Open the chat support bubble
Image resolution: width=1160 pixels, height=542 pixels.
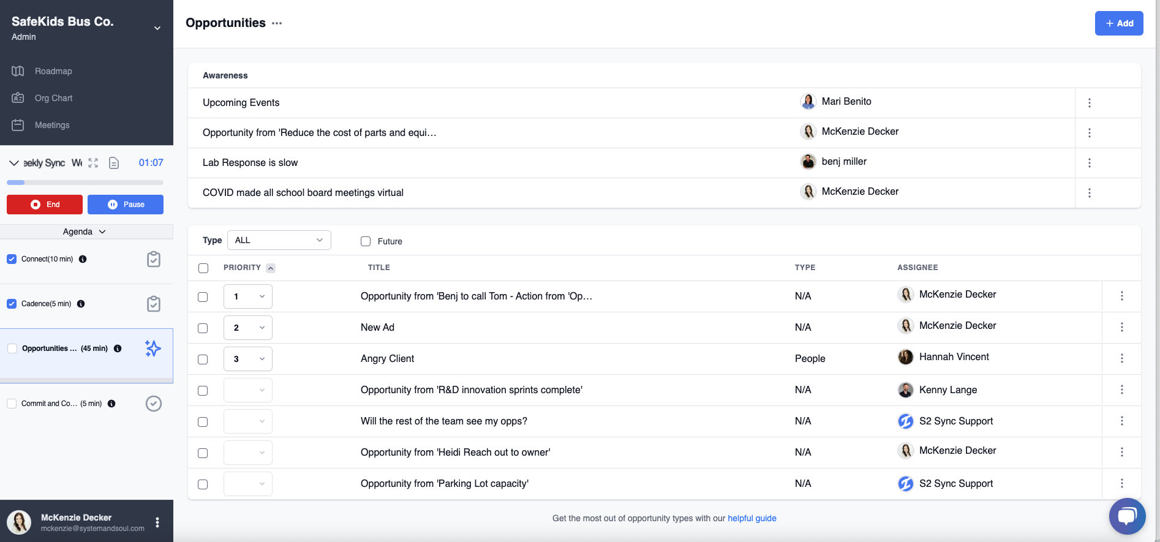[1127, 516]
